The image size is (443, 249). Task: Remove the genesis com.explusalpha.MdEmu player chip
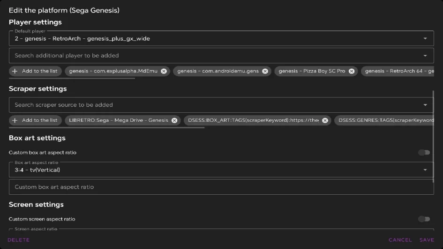pos(164,71)
